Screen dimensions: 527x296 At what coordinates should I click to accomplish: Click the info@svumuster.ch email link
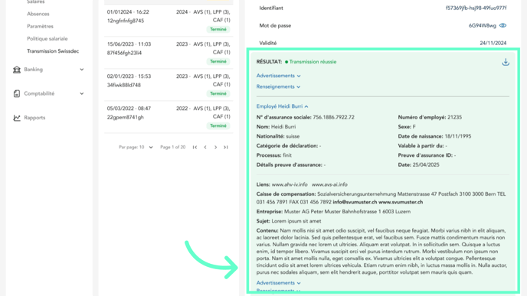pos(355,202)
